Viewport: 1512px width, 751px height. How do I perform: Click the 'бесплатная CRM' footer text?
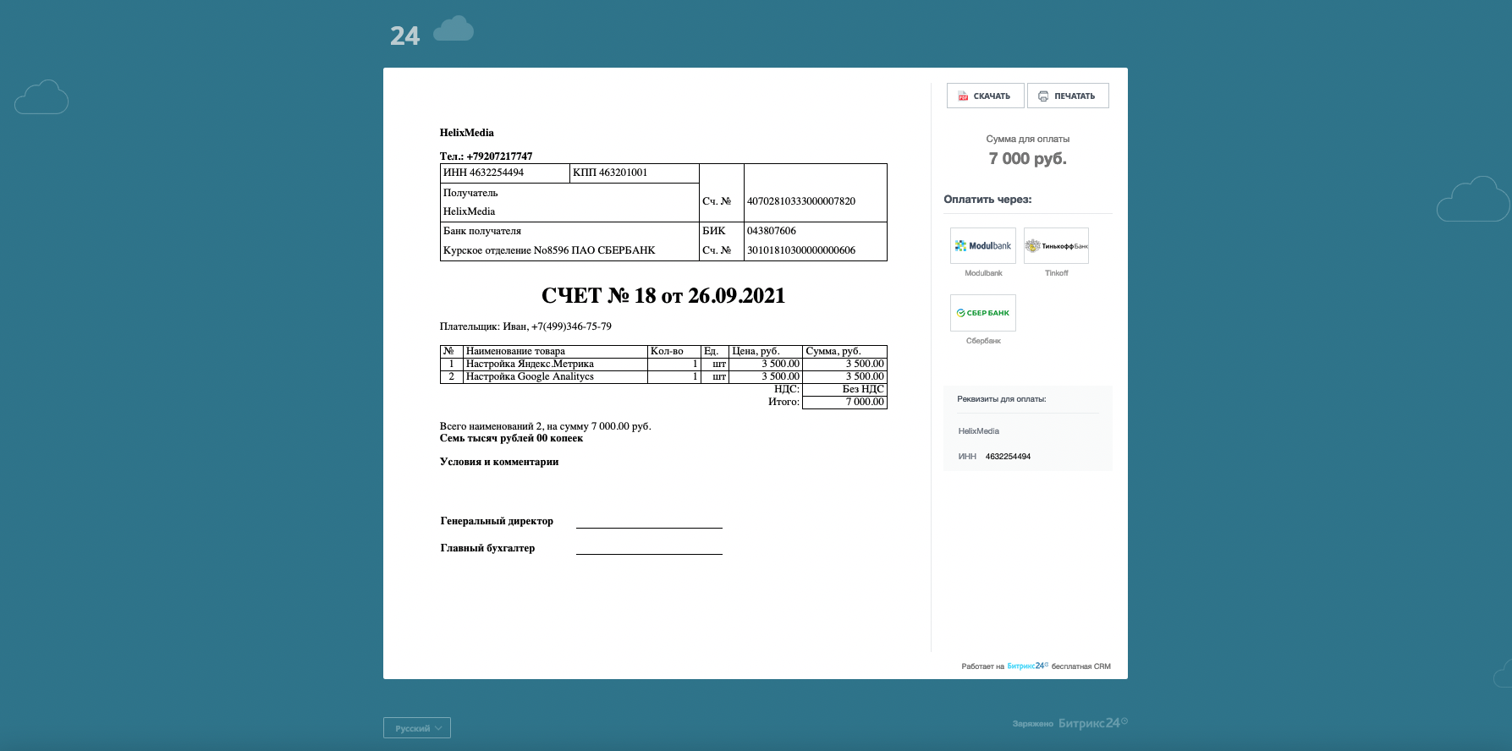click(1080, 666)
